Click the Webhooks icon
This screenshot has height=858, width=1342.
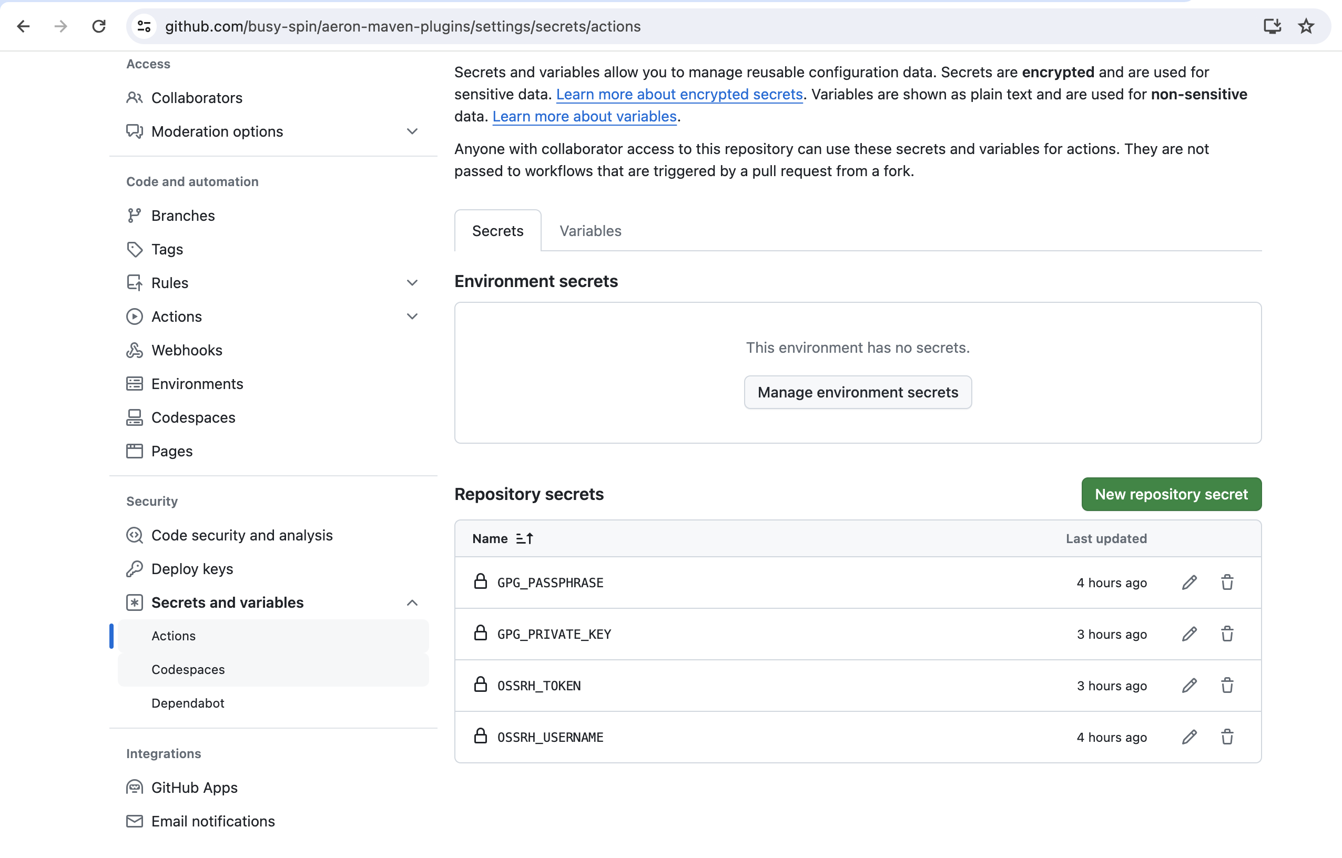point(134,350)
